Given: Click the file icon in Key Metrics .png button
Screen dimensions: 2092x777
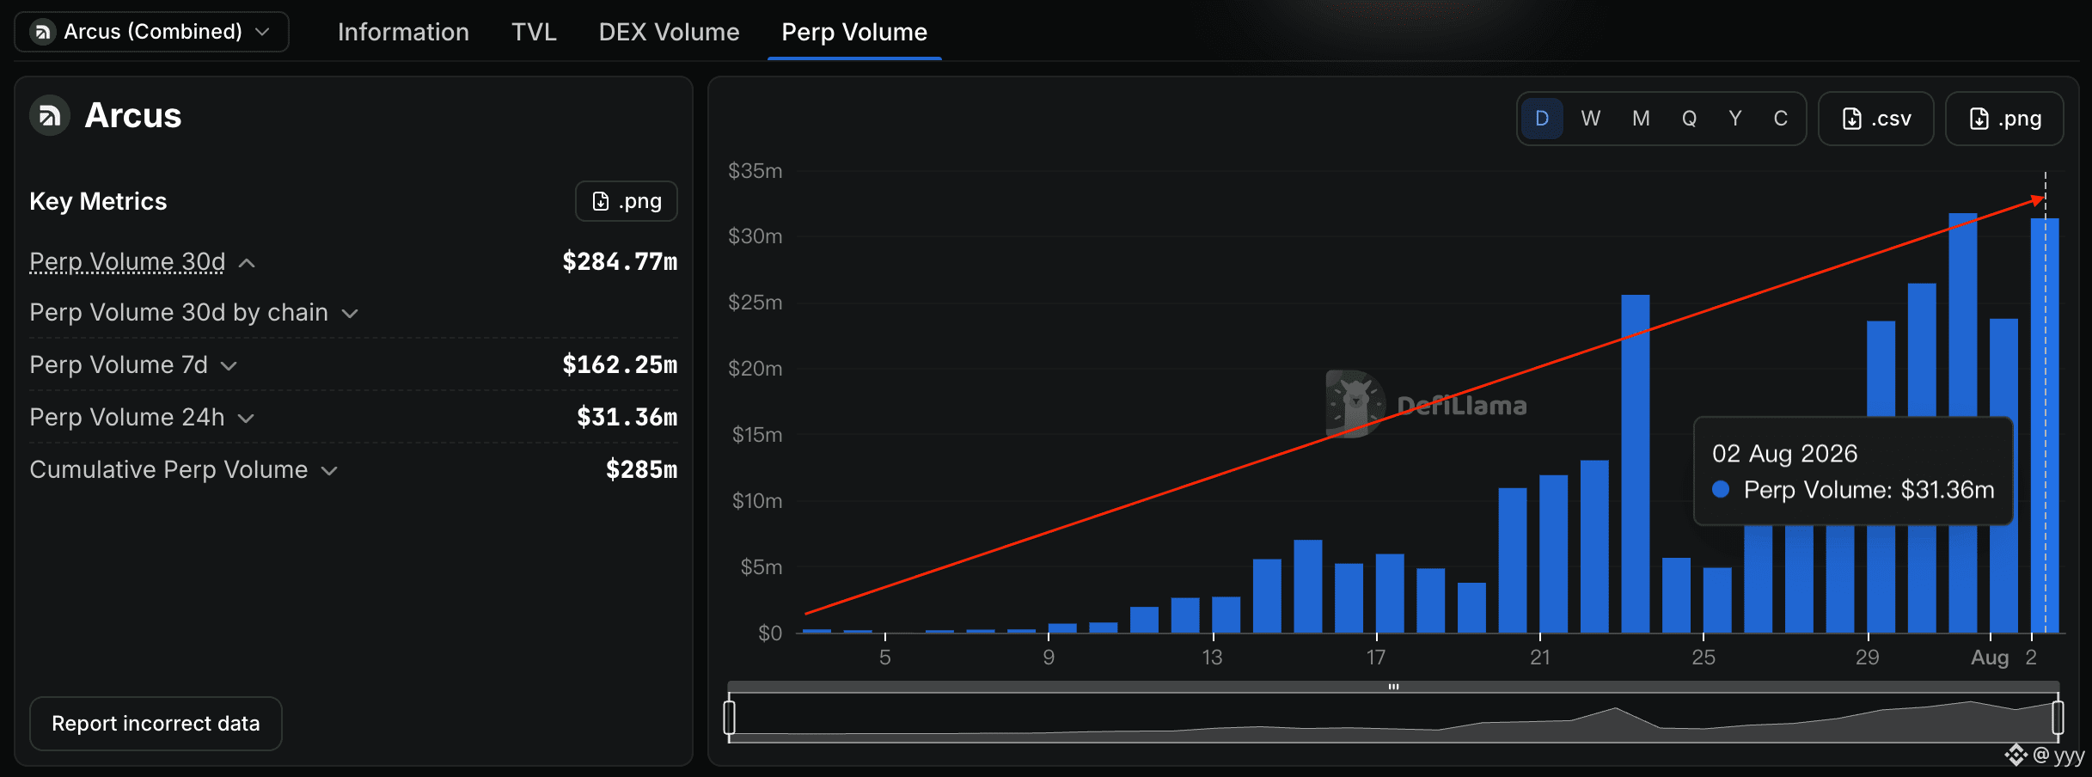Looking at the screenshot, I should pos(601,201).
